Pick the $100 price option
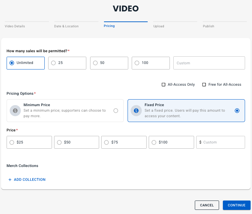Viewport: 252px width, 214px height. click(x=154, y=142)
